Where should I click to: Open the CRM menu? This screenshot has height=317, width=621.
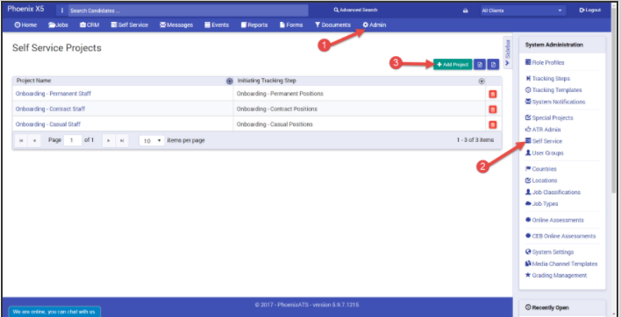(x=89, y=25)
